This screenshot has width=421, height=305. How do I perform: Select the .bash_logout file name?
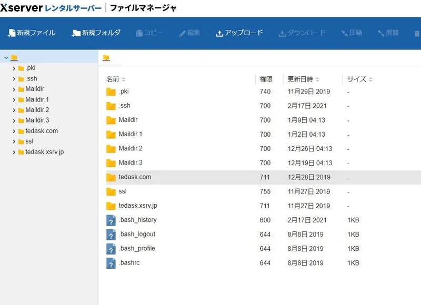click(137, 234)
